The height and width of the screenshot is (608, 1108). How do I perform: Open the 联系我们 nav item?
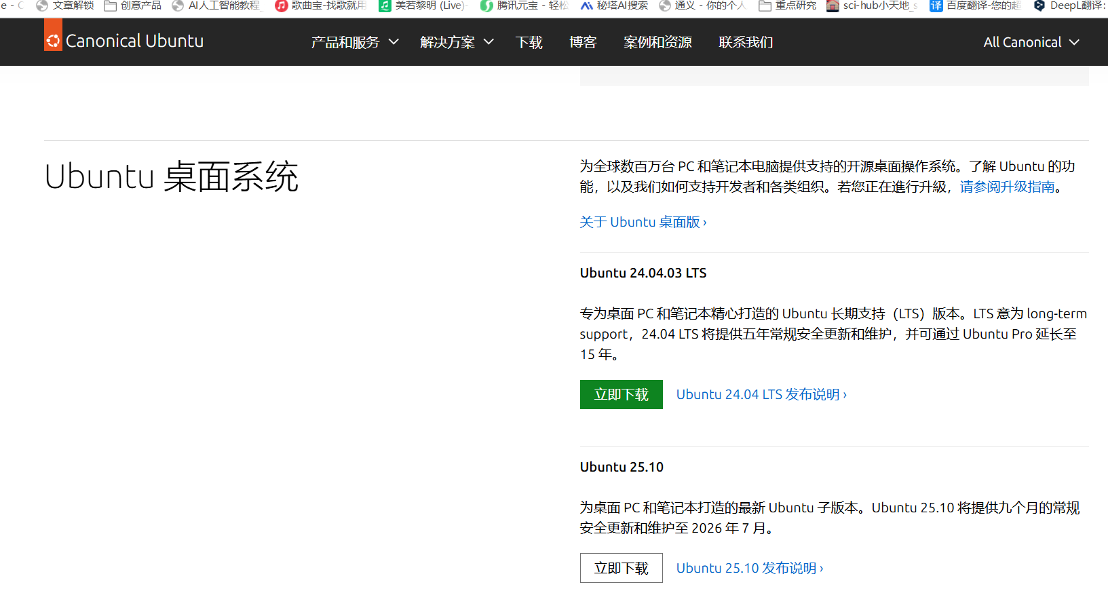point(746,42)
